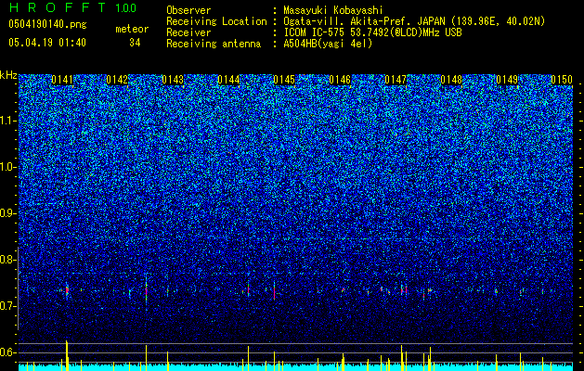The image size is (584, 371).
Task: Click the meteor count value 34
Action: point(135,43)
